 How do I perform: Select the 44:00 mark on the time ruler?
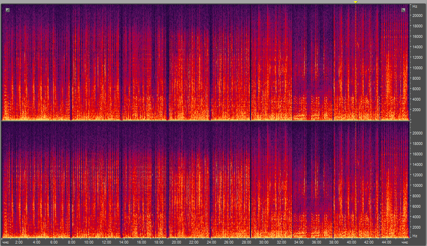point(386,242)
